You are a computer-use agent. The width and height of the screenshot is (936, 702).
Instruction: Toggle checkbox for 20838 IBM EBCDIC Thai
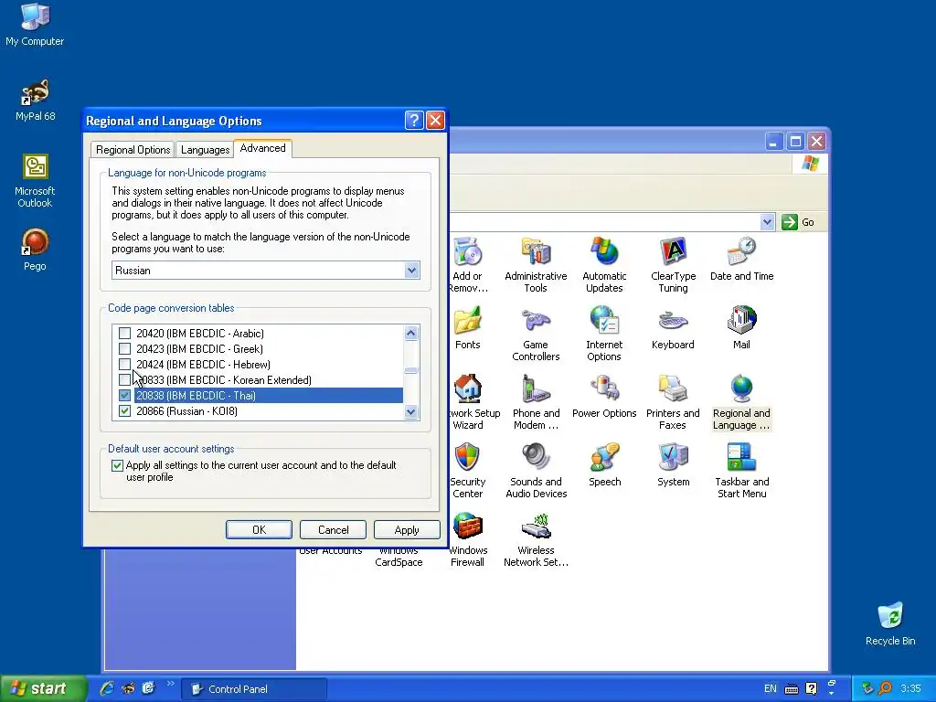point(124,395)
